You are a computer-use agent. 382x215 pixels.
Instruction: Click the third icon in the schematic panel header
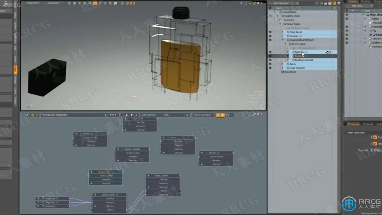pos(37,115)
